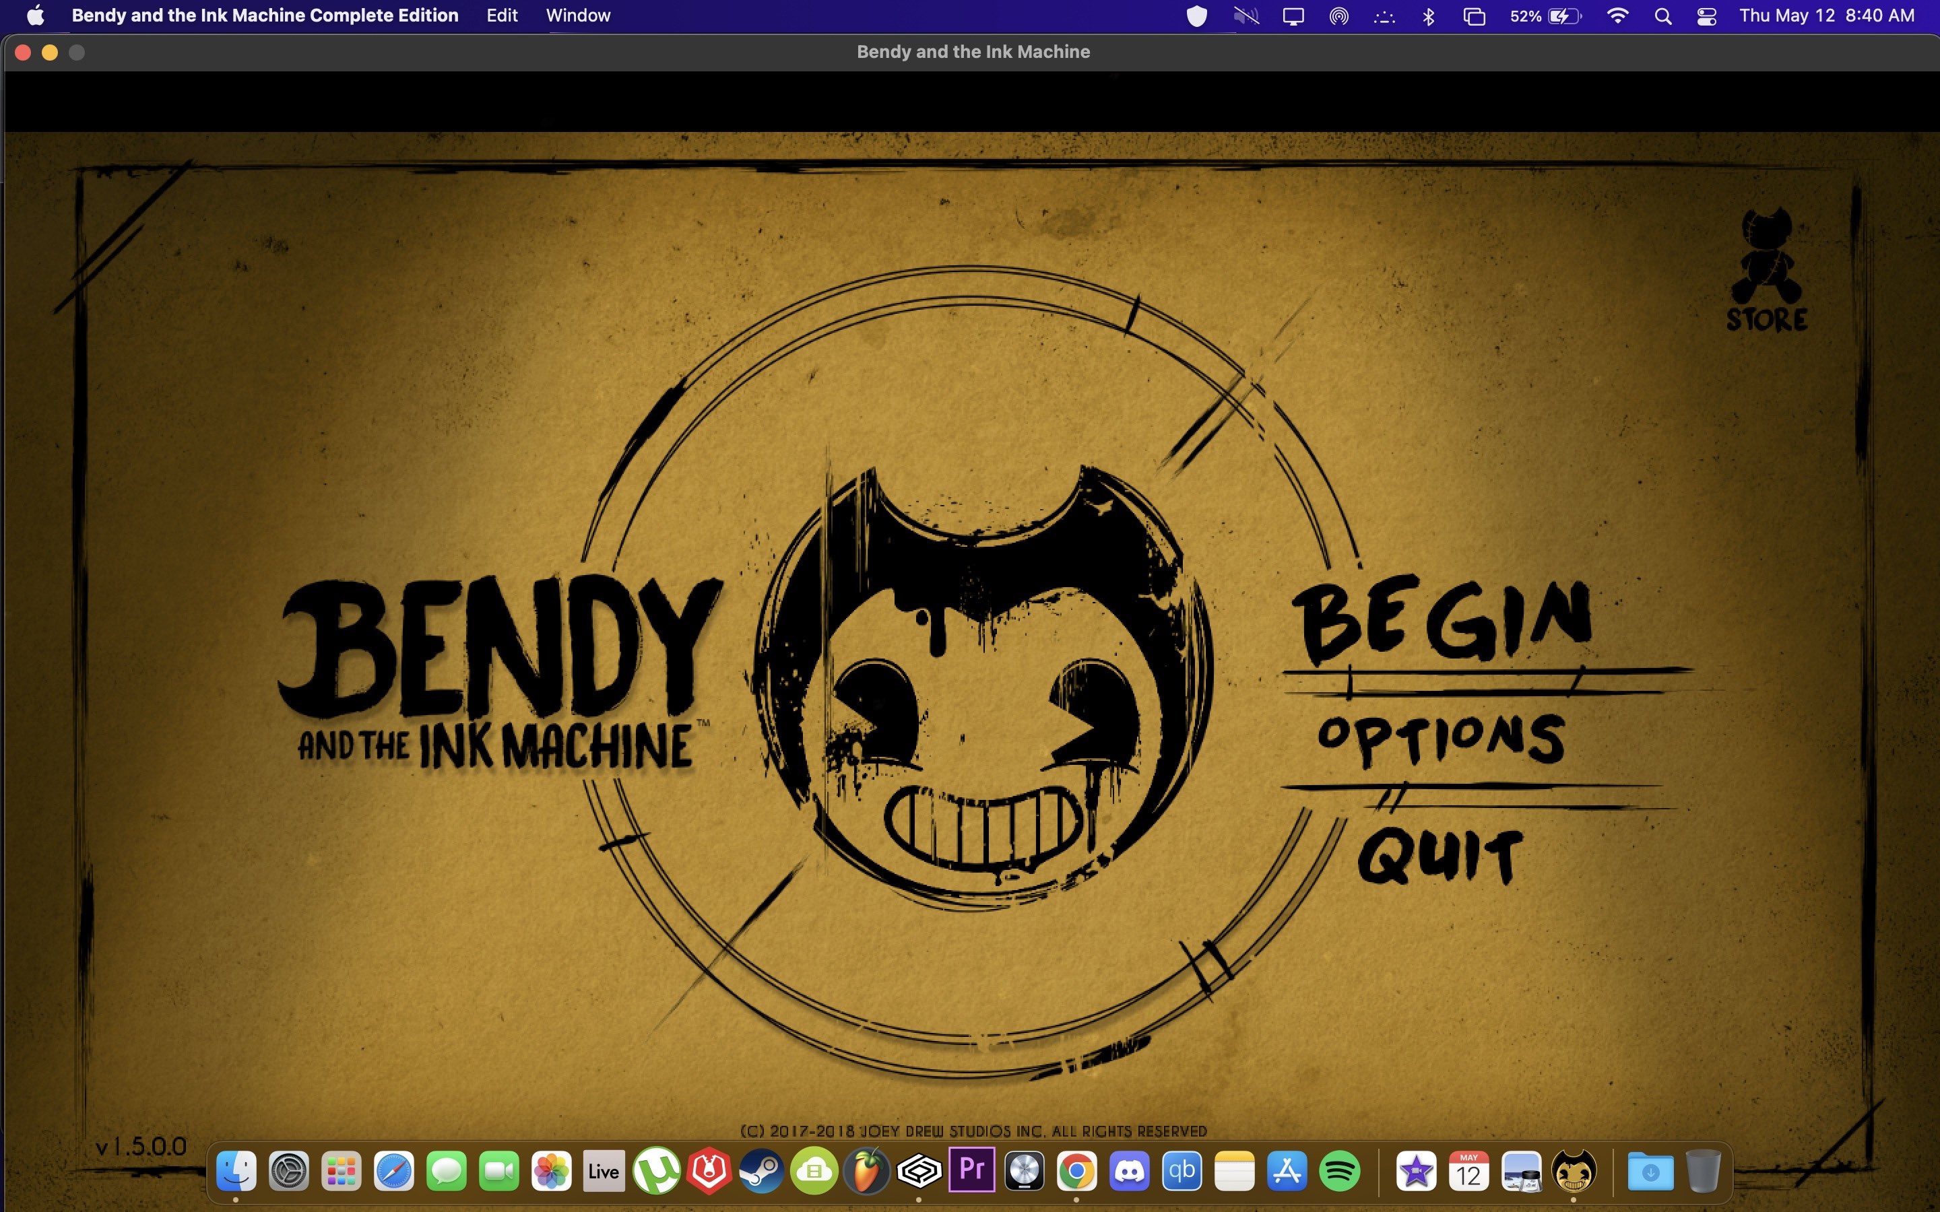1940x1212 pixels.
Task: Open uTorrent from the Dock
Action: click(657, 1172)
